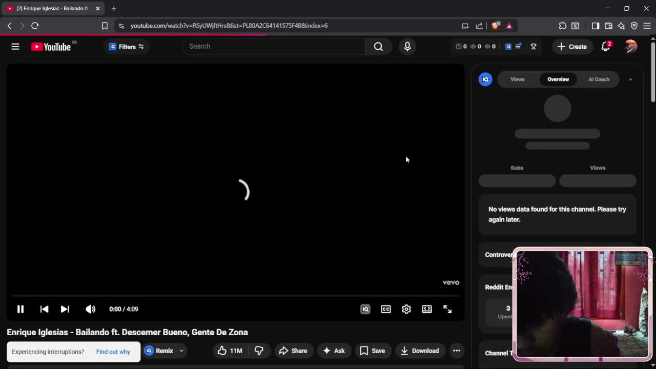The image size is (656, 369).
Task: Click the vidIQ logo in side panel
Action: click(x=485, y=79)
